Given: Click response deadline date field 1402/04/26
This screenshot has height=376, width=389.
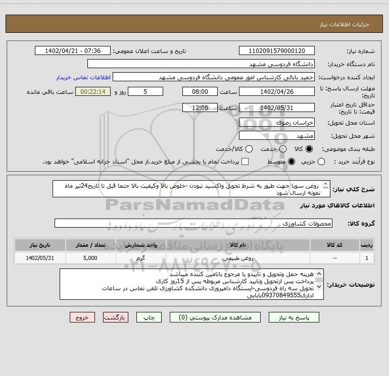Looking at the screenshot, I should [x=277, y=91].
